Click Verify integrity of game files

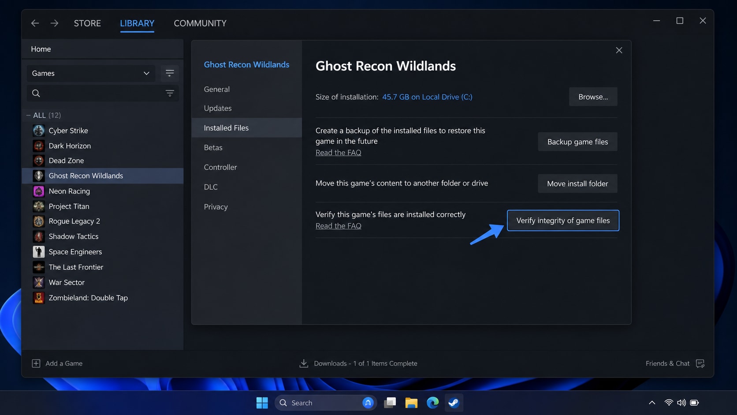[x=563, y=221]
